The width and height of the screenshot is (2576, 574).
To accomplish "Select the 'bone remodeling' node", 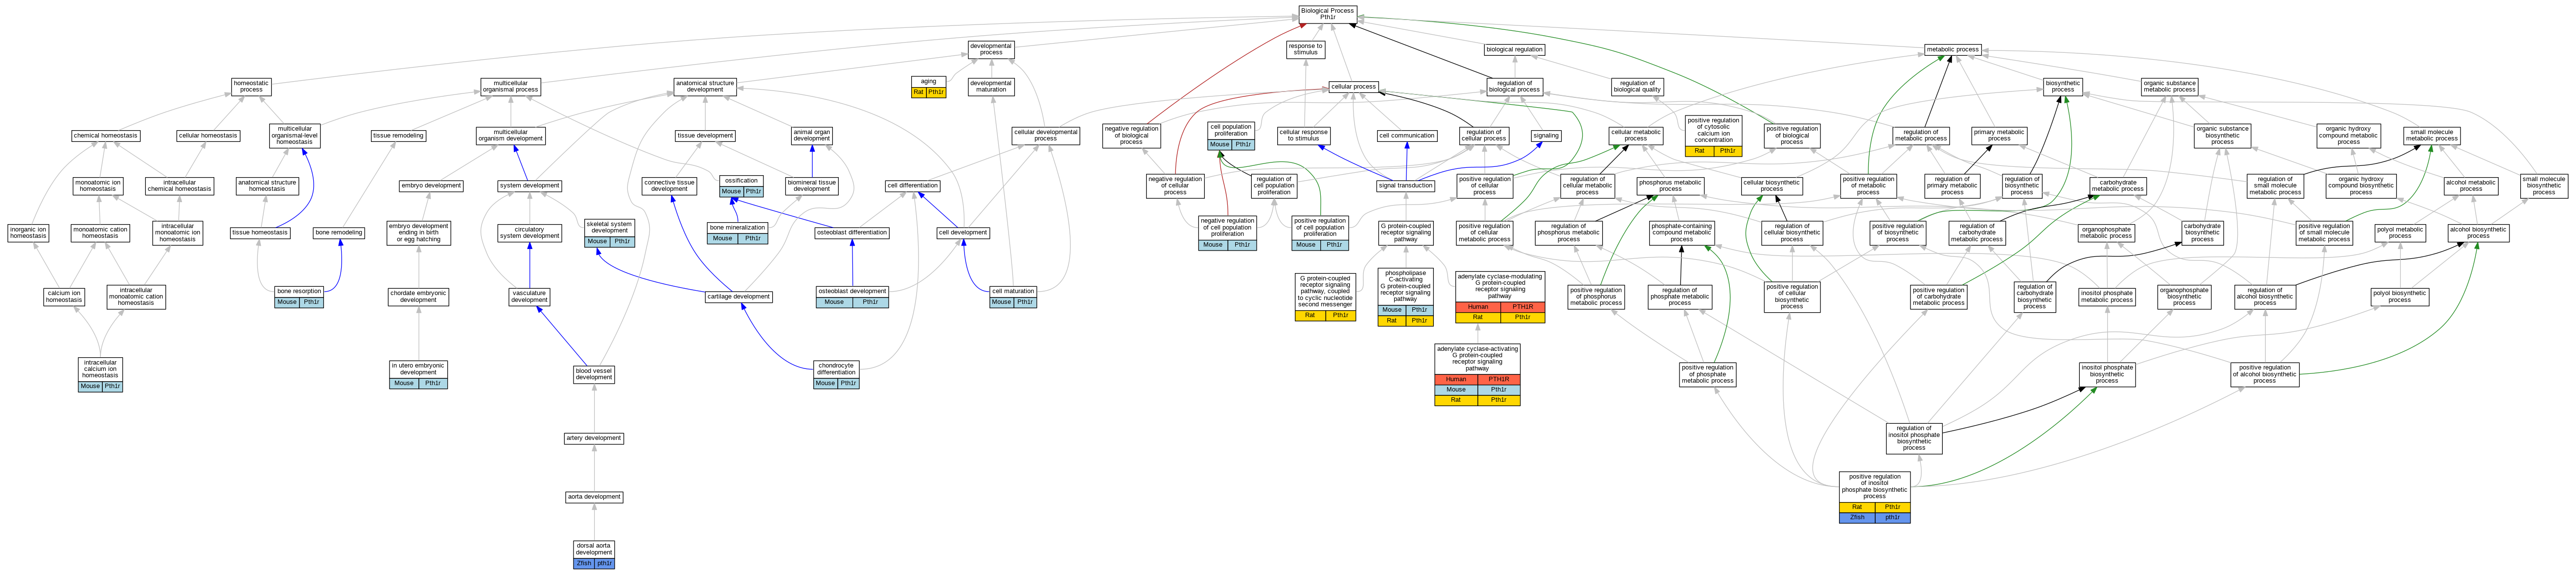I will [x=339, y=232].
